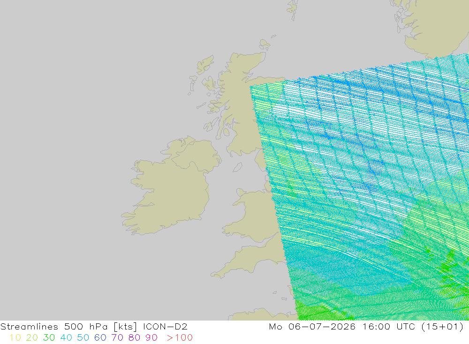Click the light blue '50' legend value
This screenshot has width=469, height=344.
[x=83, y=338]
